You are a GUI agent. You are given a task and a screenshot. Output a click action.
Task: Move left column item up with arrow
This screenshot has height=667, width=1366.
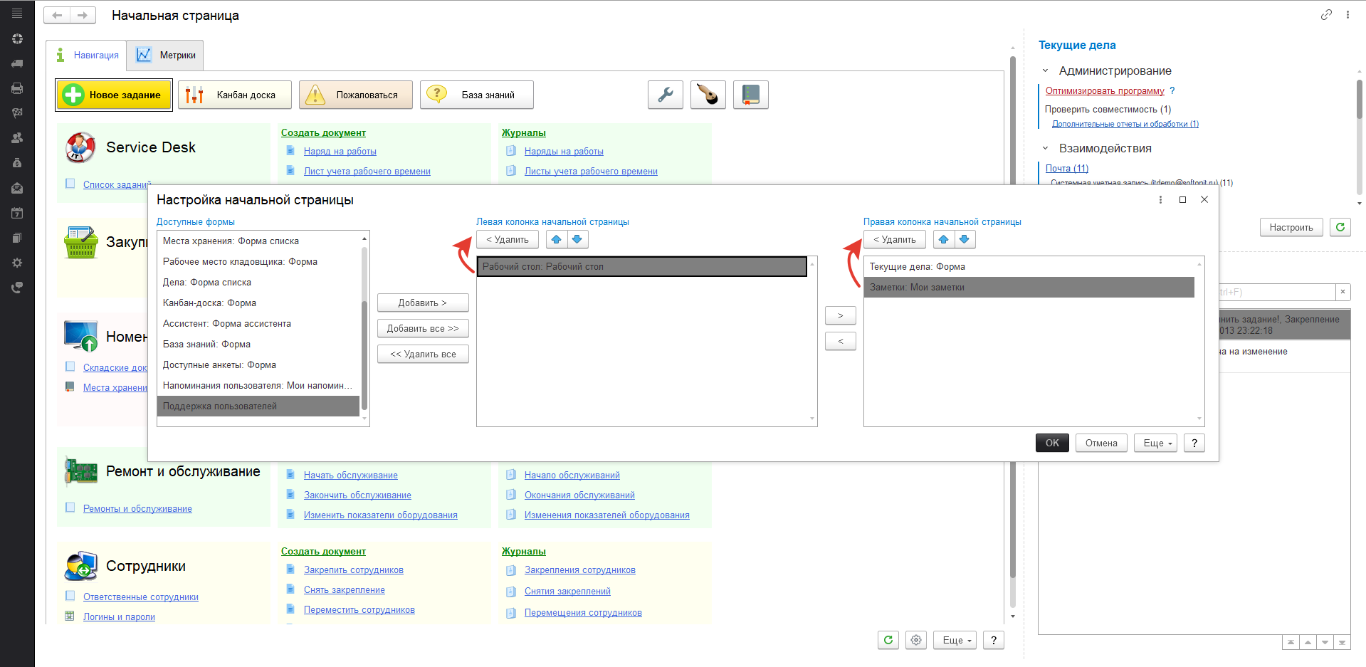[x=557, y=240]
